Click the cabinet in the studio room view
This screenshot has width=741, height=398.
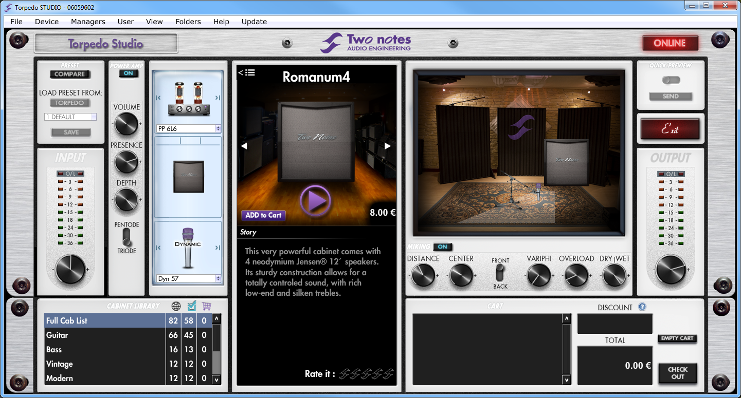(567, 162)
